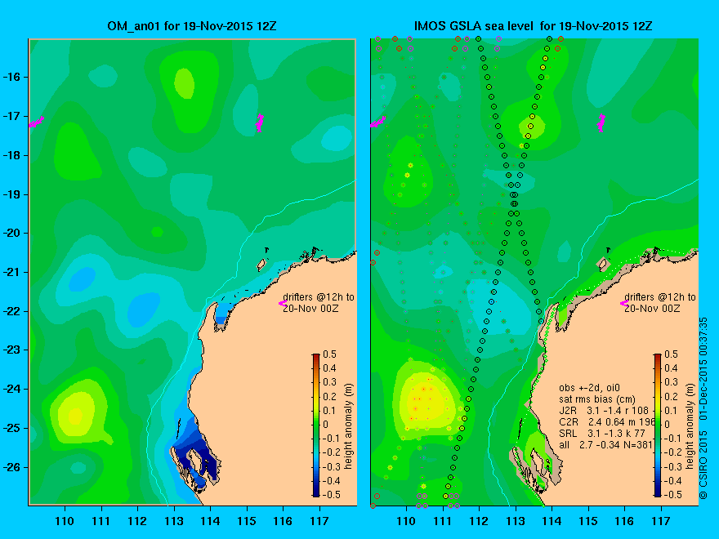The height and width of the screenshot is (539, 719).
Task: Click the magenta drifter track at the OM_an01 map's western edge
Action: (36, 122)
